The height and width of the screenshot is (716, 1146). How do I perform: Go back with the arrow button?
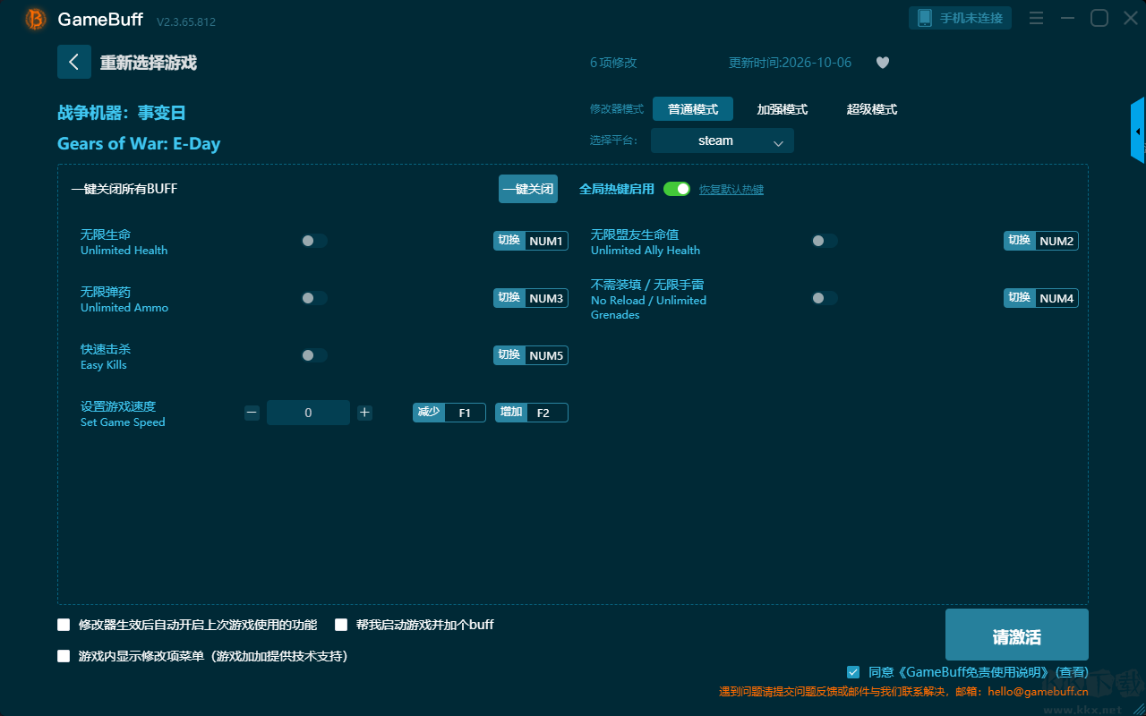(74, 62)
